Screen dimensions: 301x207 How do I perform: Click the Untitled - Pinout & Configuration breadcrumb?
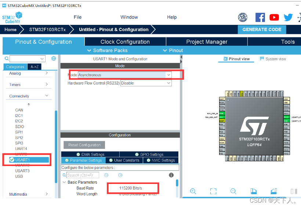[x=114, y=30]
